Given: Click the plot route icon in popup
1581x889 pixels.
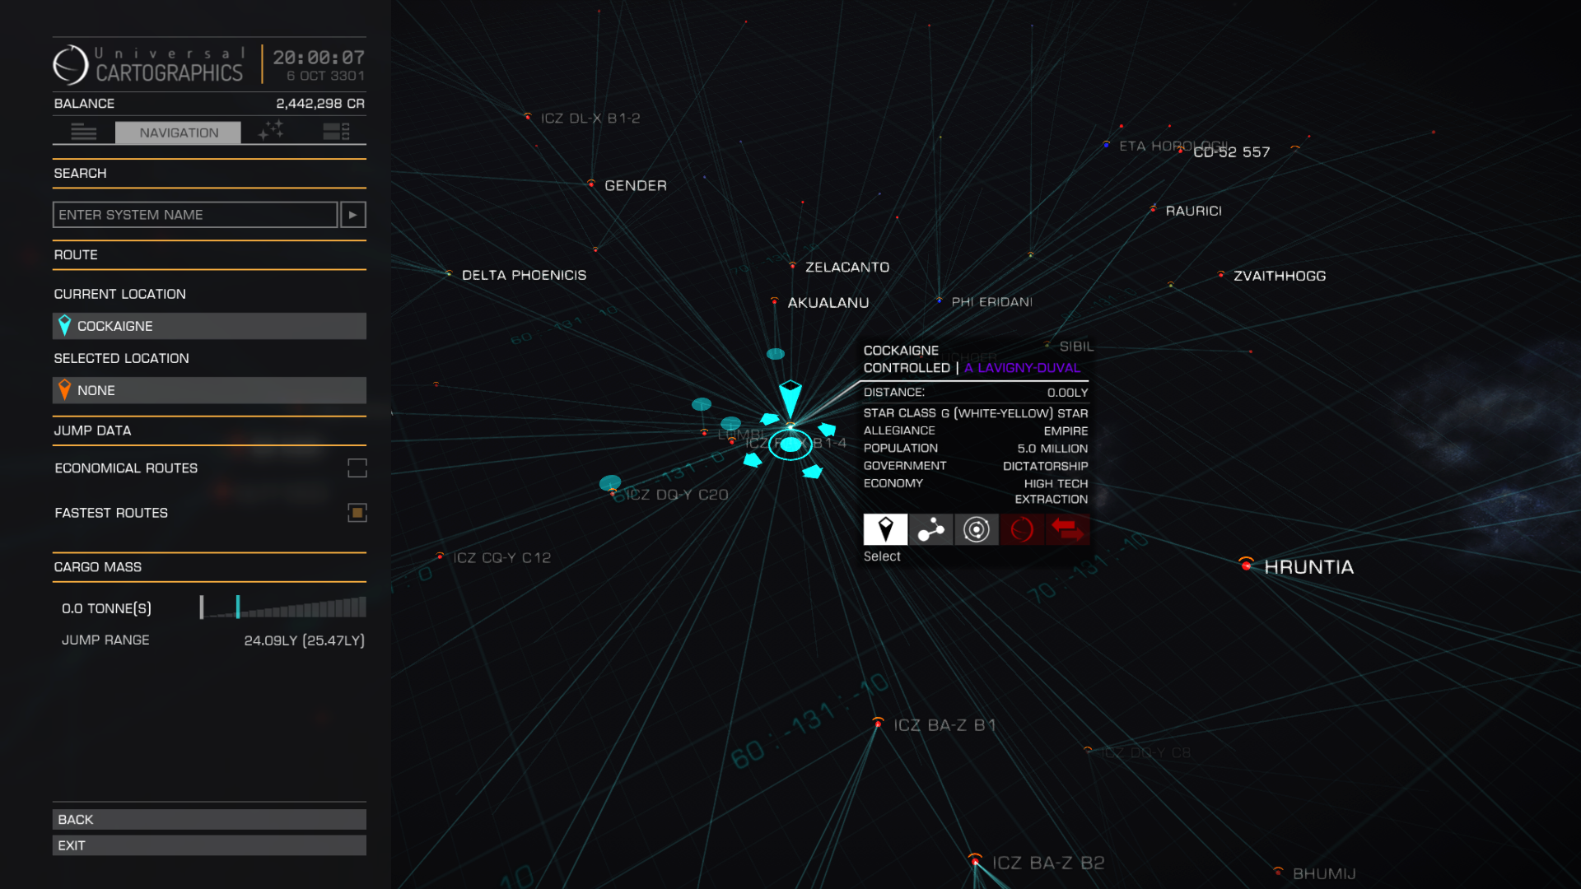Looking at the screenshot, I should (x=930, y=529).
